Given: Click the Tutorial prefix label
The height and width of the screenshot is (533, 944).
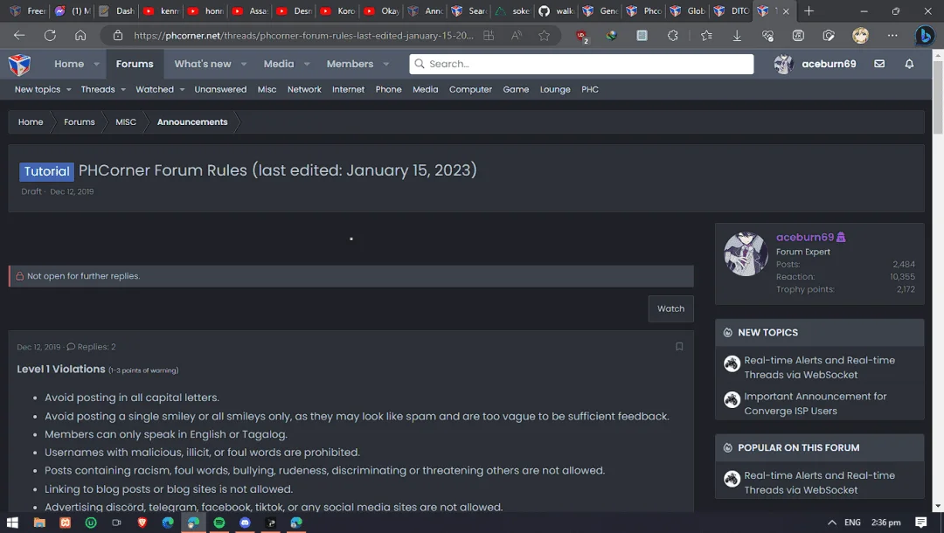Looking at the screenshot, I should click(x=46, y=171).
